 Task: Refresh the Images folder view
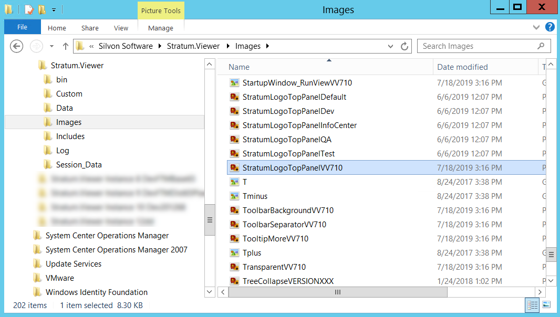(x=405, y=46)
